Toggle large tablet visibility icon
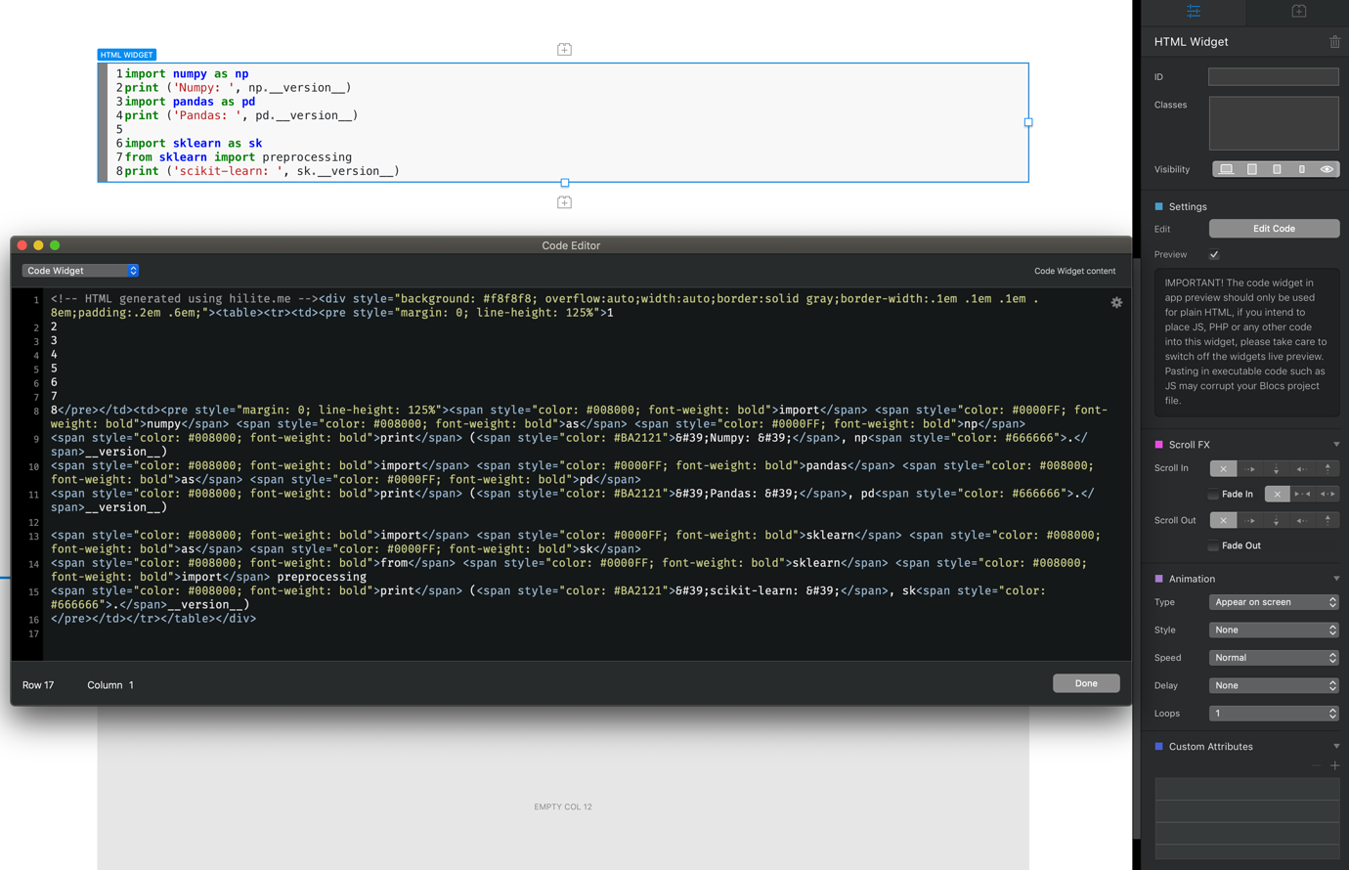 [1252, 169]
